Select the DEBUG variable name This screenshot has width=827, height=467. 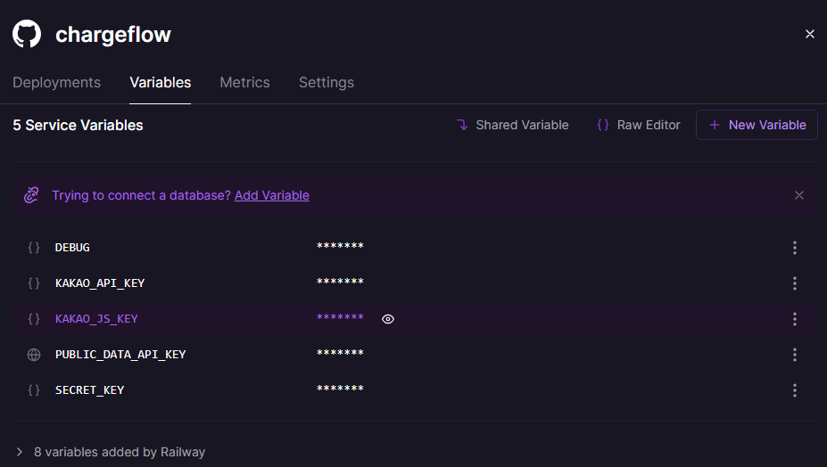coord(72,247)
